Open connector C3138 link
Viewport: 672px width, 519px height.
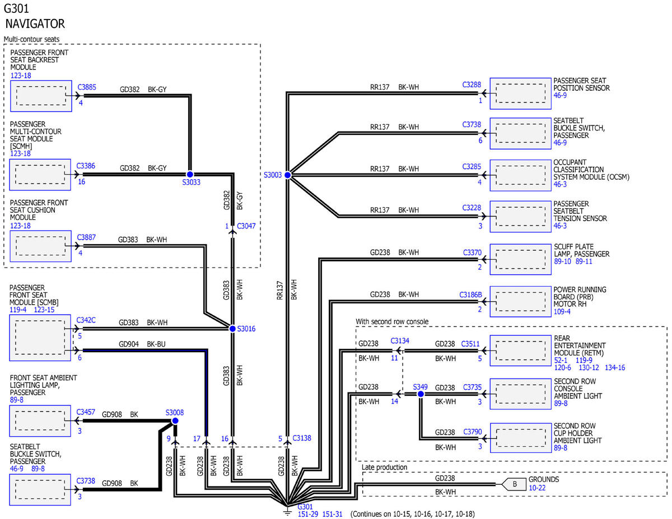[x=302, y=438]
